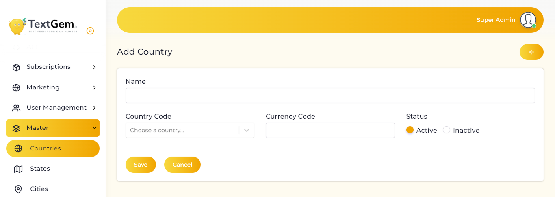
Task: Select the Active status radio button
Action: coord(410,130)
